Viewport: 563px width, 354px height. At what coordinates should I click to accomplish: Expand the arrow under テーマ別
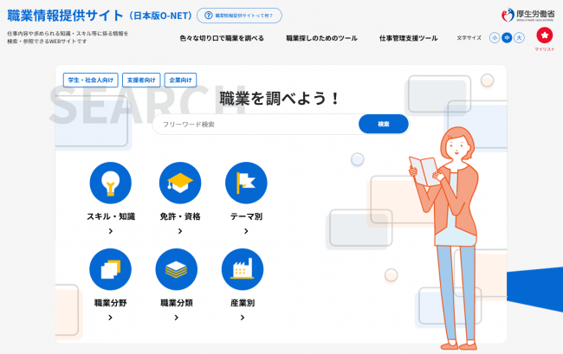point(246,231)
